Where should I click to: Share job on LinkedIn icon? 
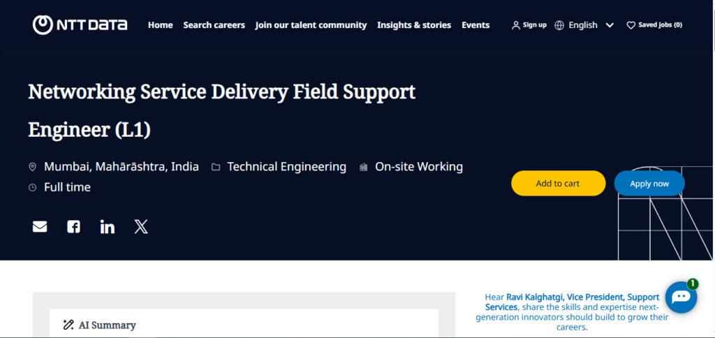tap(107, 227)
